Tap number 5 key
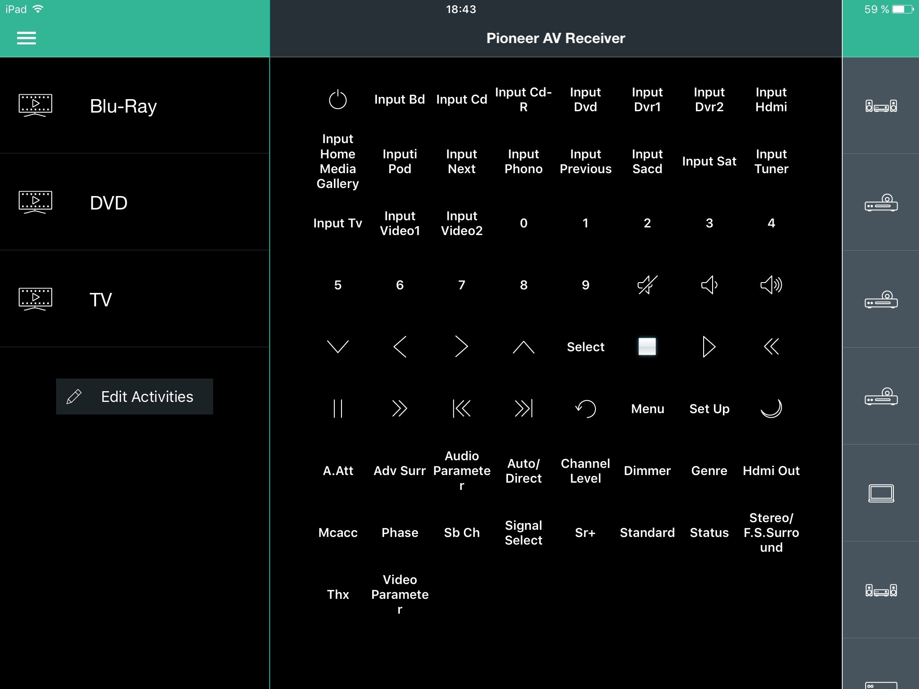 pos(338,285)
